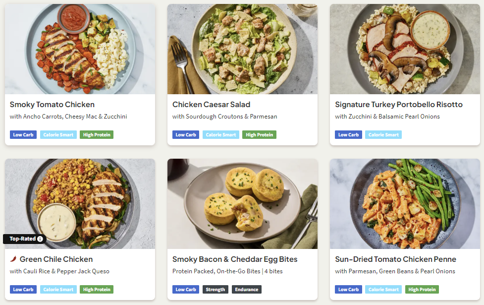Select the Endurance tag on Egg Bites

pos(247,290)
